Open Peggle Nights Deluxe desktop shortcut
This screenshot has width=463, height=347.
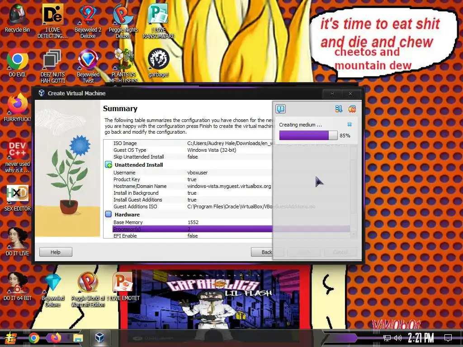(x=123, y=21)
